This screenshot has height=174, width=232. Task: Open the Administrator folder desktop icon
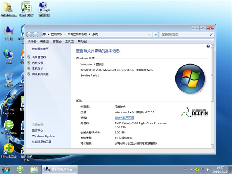tap(8, 9)
